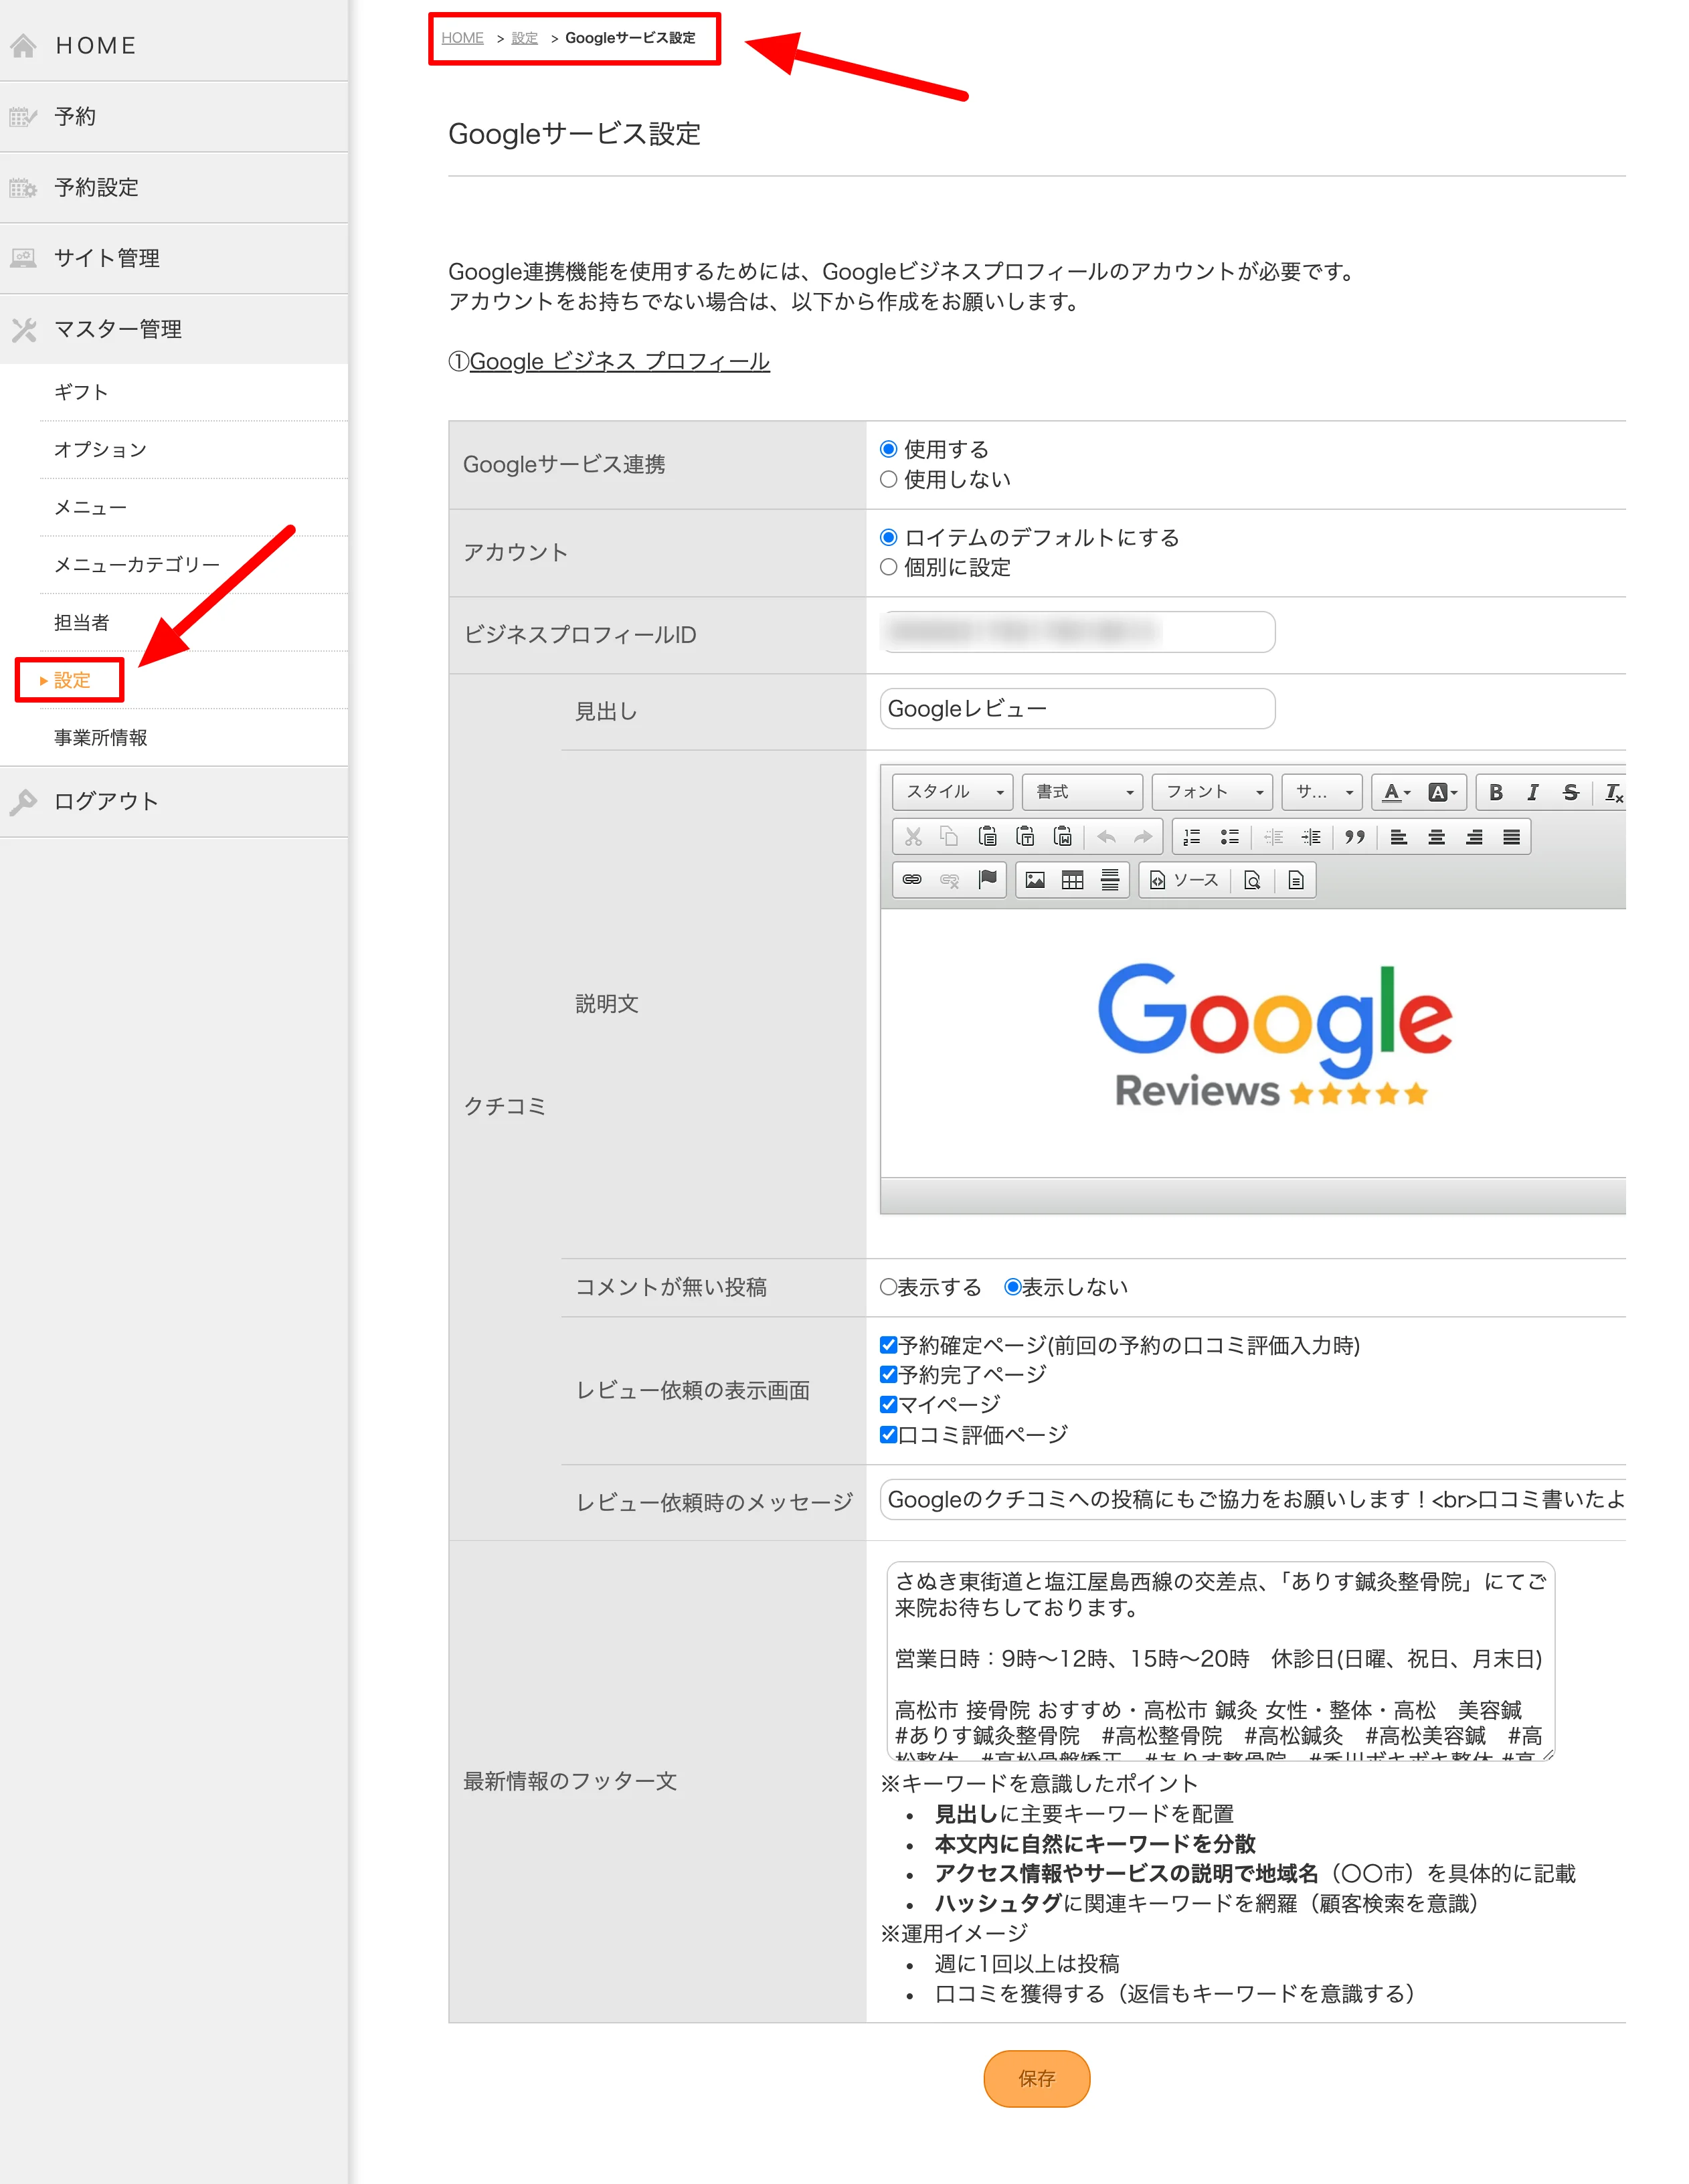Click the Undo arrow in the editor
The image size is (1689, 2184).
click(1106, 836)
